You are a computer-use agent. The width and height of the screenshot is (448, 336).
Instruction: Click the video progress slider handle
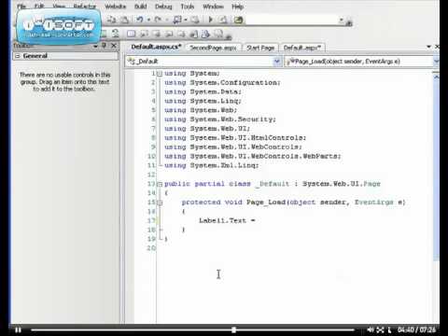pyautogui.click(x=233, y=329)
